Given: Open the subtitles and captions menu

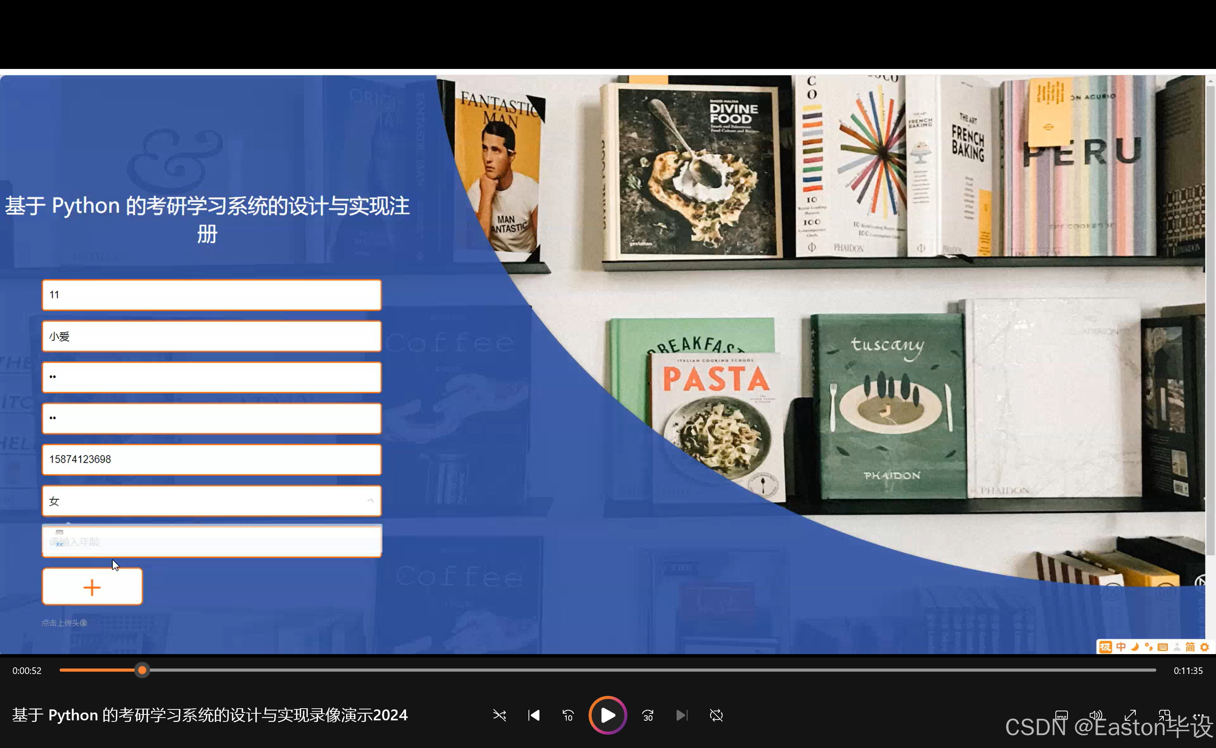Looking at the screenshot, I should tap(1062, 715).
